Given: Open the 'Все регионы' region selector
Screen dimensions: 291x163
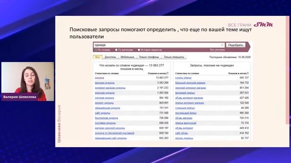Looking at the screenshot, I should [x=217, y=50].
